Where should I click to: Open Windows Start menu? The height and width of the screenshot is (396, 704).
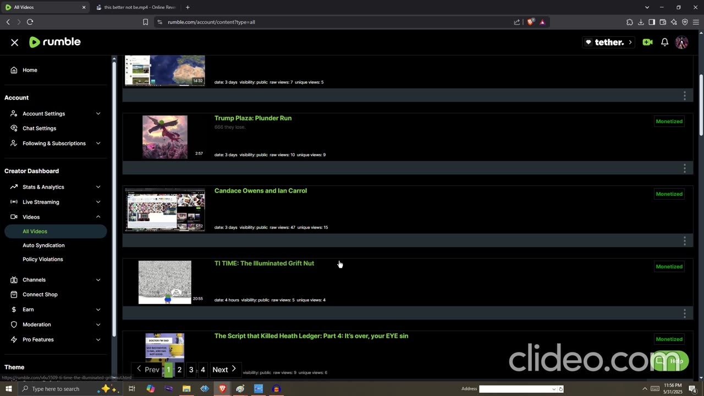click(8, 389)
